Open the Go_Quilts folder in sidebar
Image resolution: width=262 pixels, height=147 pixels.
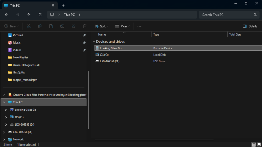click(x=19, y=72)
